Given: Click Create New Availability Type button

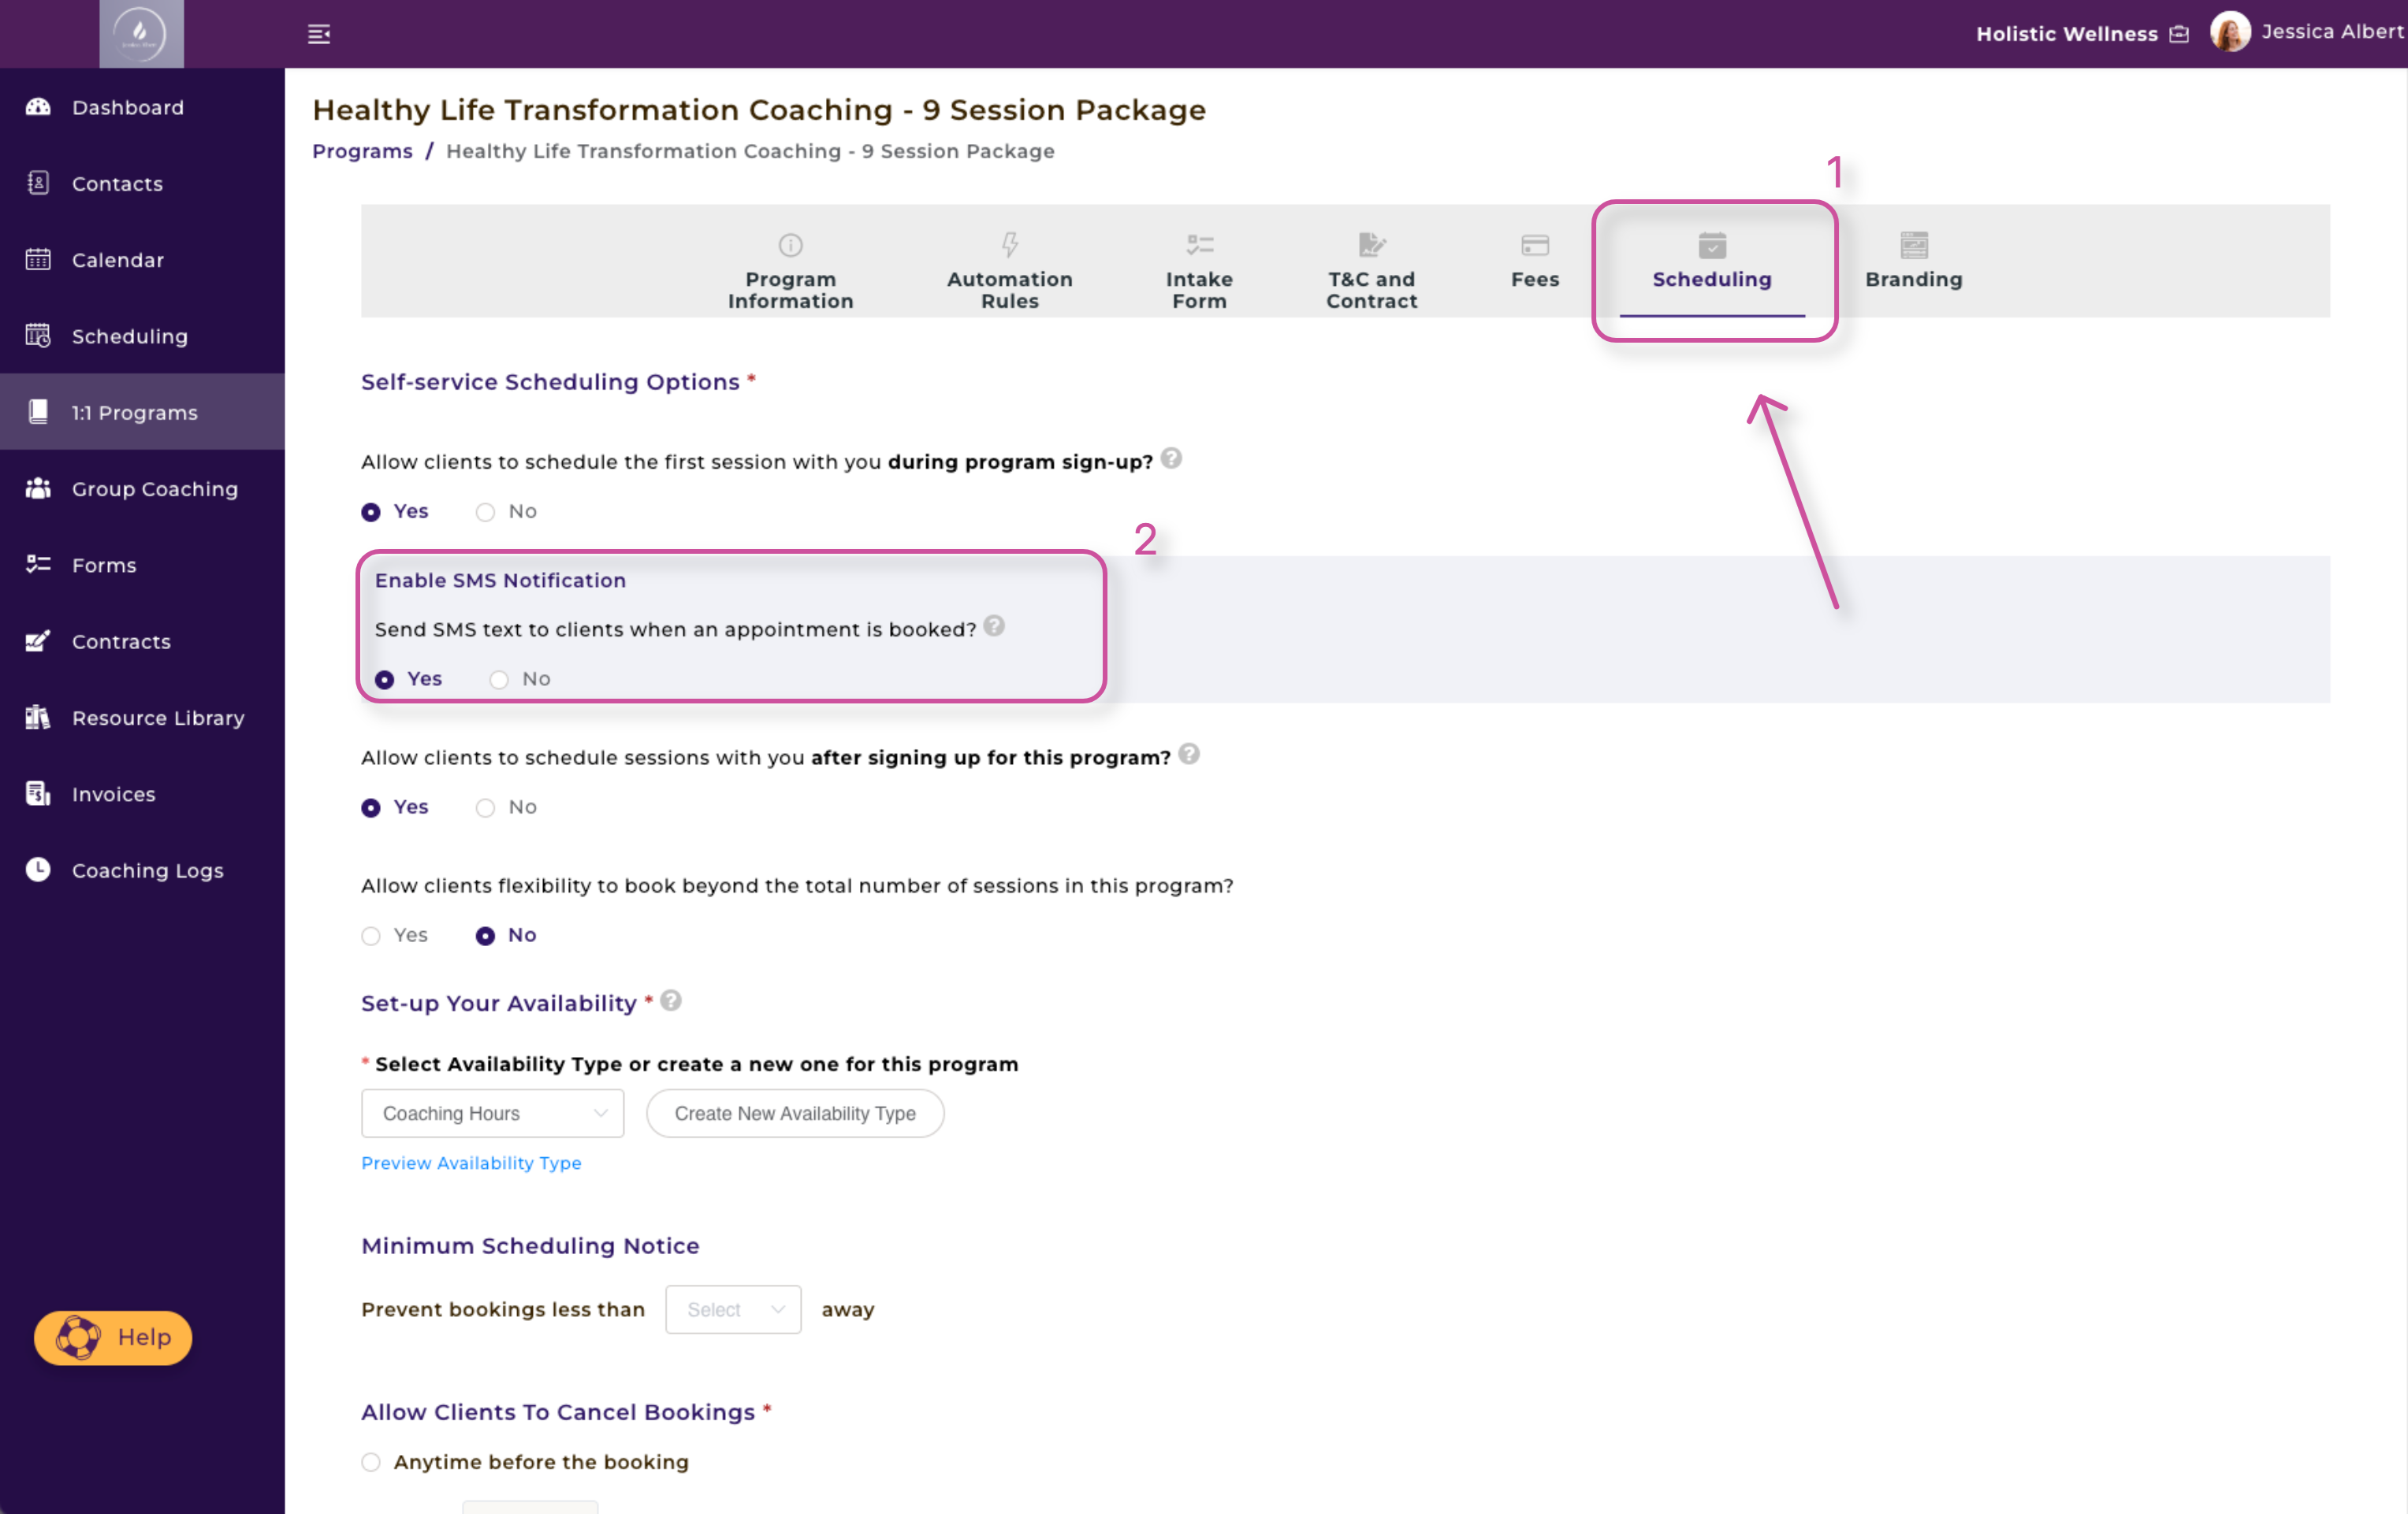Looking at the screenshot, I should [795, 1113].
